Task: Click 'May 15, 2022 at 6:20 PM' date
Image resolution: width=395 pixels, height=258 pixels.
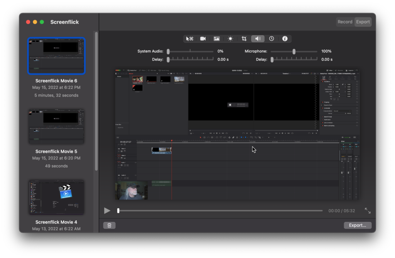Action: coord(56,158)
